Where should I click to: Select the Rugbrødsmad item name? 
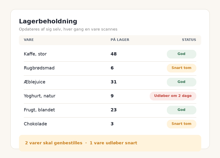[x=39, y=68]
